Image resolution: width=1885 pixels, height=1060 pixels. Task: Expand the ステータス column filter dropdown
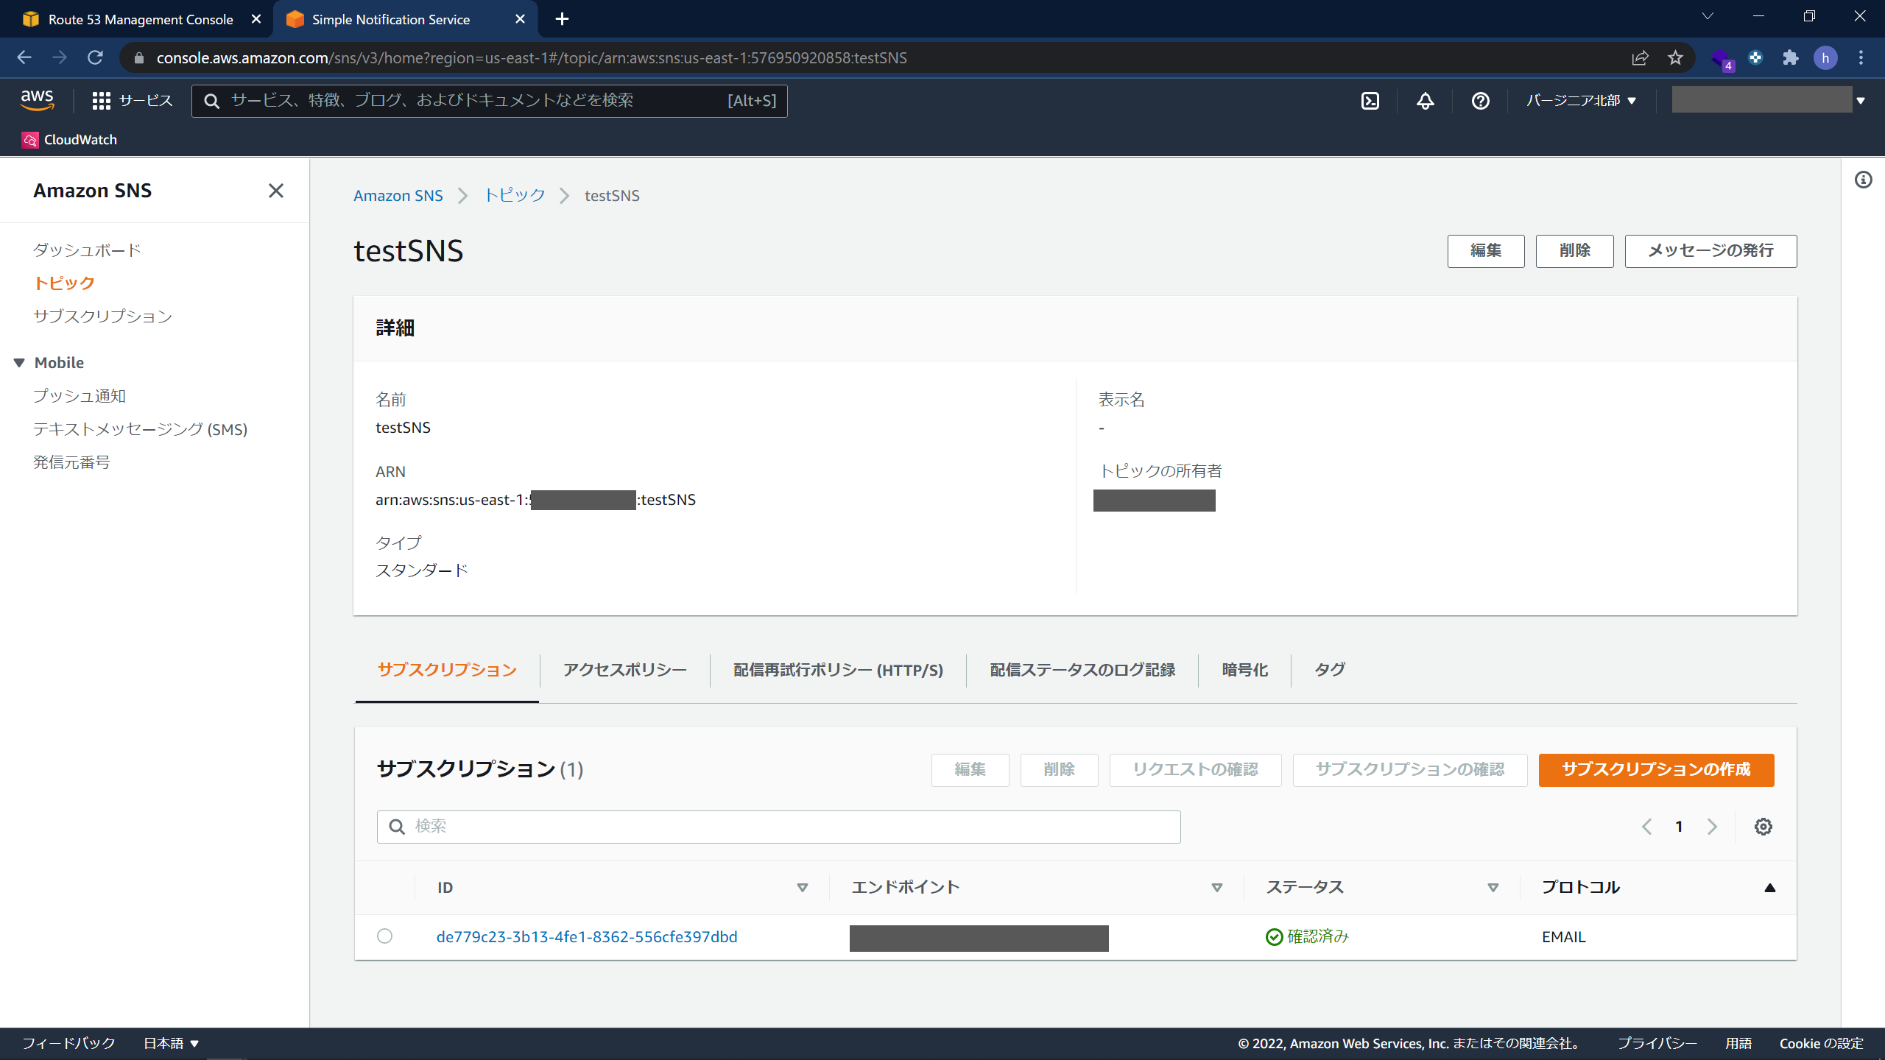1493,886
